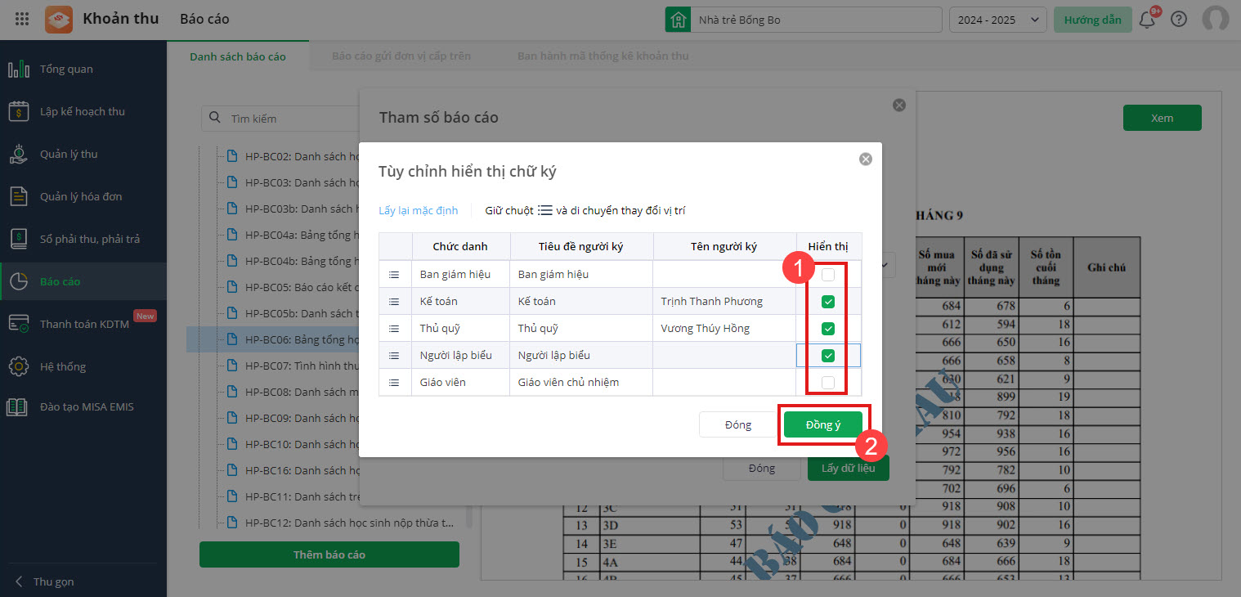The width and height of the screenshot is (1241, 597).
Task: Click document icon of HP-BC12 report
Action: (x=231, y=523)
